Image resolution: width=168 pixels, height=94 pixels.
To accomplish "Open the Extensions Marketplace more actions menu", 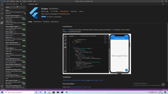I will tap(24, 4).
